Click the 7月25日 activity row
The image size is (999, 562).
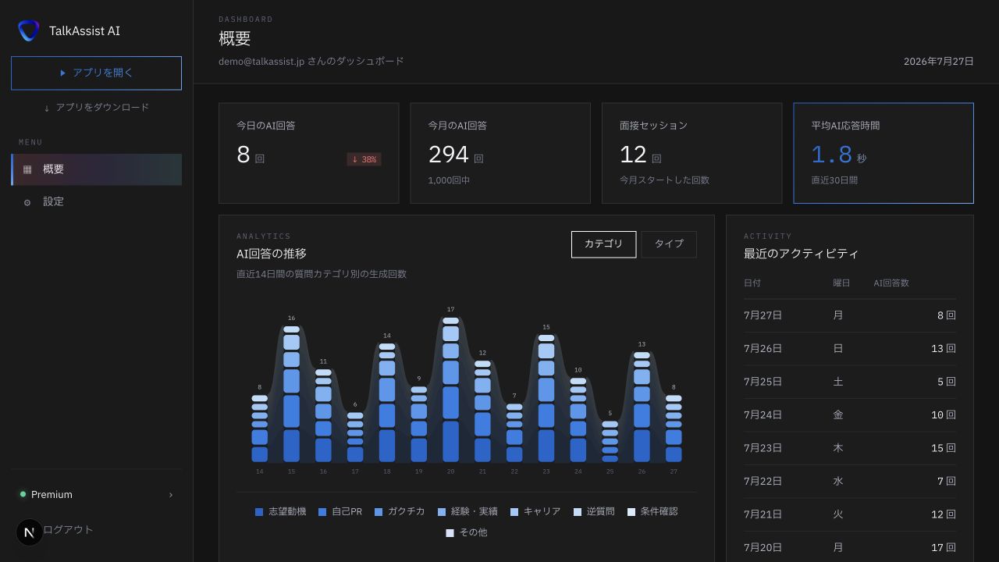coord(850,382)
